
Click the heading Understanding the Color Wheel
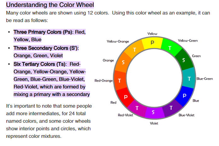coord(50,5)
